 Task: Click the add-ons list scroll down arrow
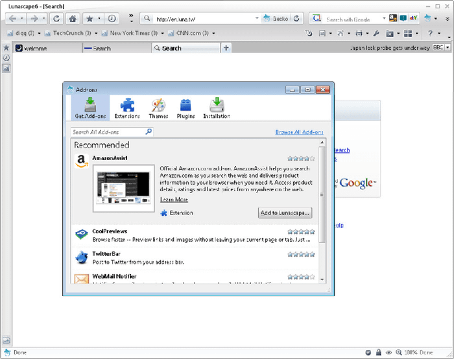(322, 280)
